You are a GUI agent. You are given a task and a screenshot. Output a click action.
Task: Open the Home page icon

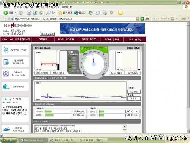41,13
